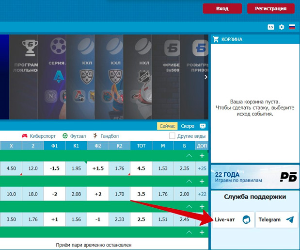Click the 1.5 odds format icon

[x=271, y=27]
